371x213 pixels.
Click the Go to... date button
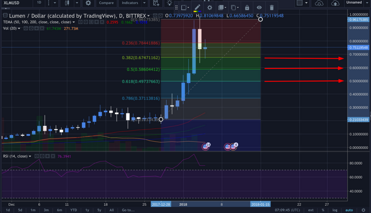(x=128, y=210)
